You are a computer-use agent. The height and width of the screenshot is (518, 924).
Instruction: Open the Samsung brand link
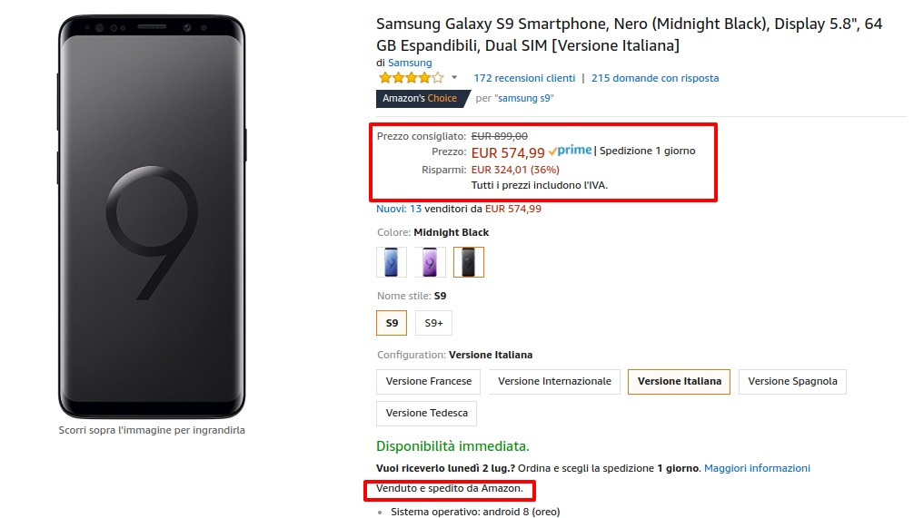click(410, 63)
